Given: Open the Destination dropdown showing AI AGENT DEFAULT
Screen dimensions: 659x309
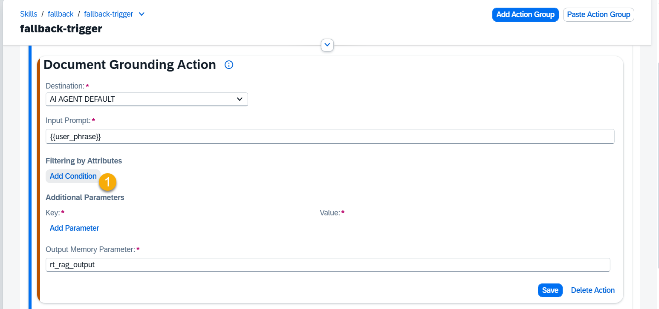Looking at the screenshot, I should click(147, 99).
